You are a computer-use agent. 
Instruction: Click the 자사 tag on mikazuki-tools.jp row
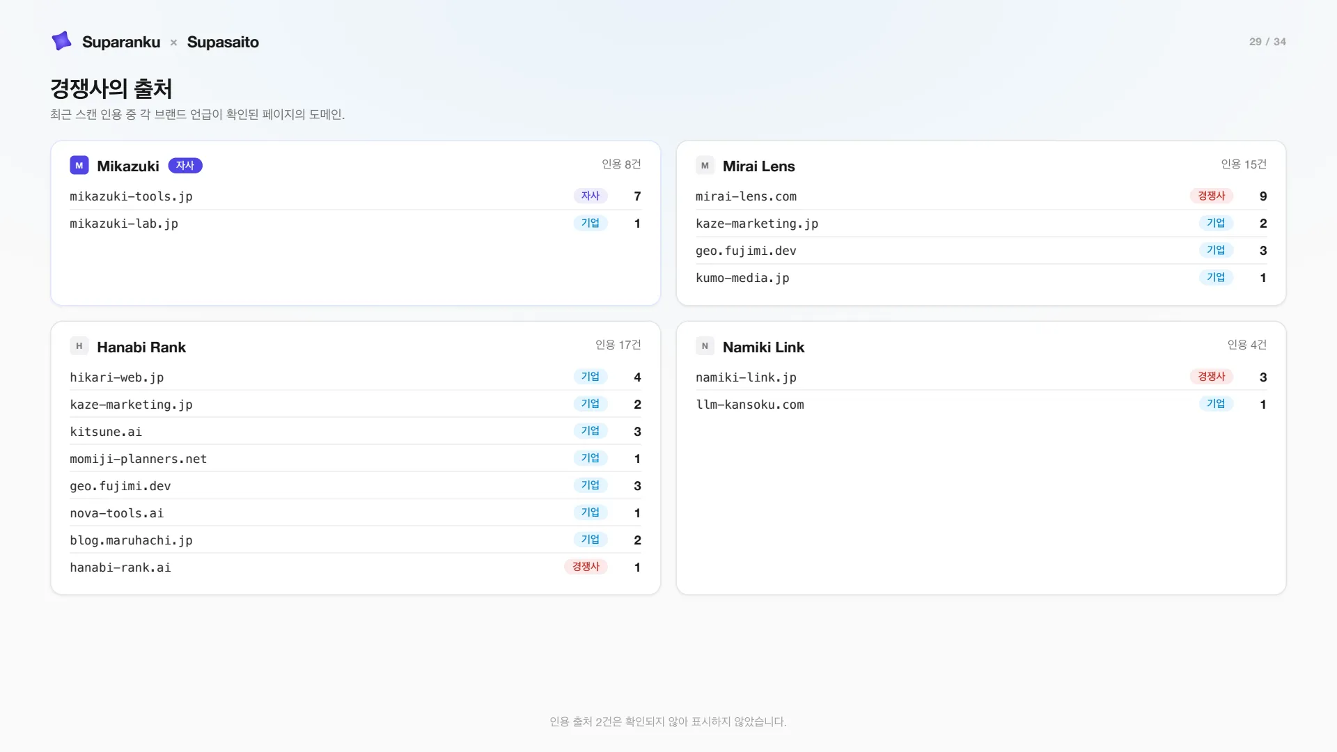[591, 196]
